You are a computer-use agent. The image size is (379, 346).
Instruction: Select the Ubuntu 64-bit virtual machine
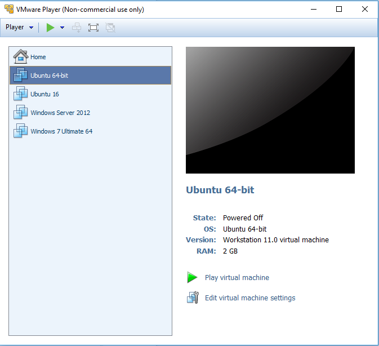point(91,76)
